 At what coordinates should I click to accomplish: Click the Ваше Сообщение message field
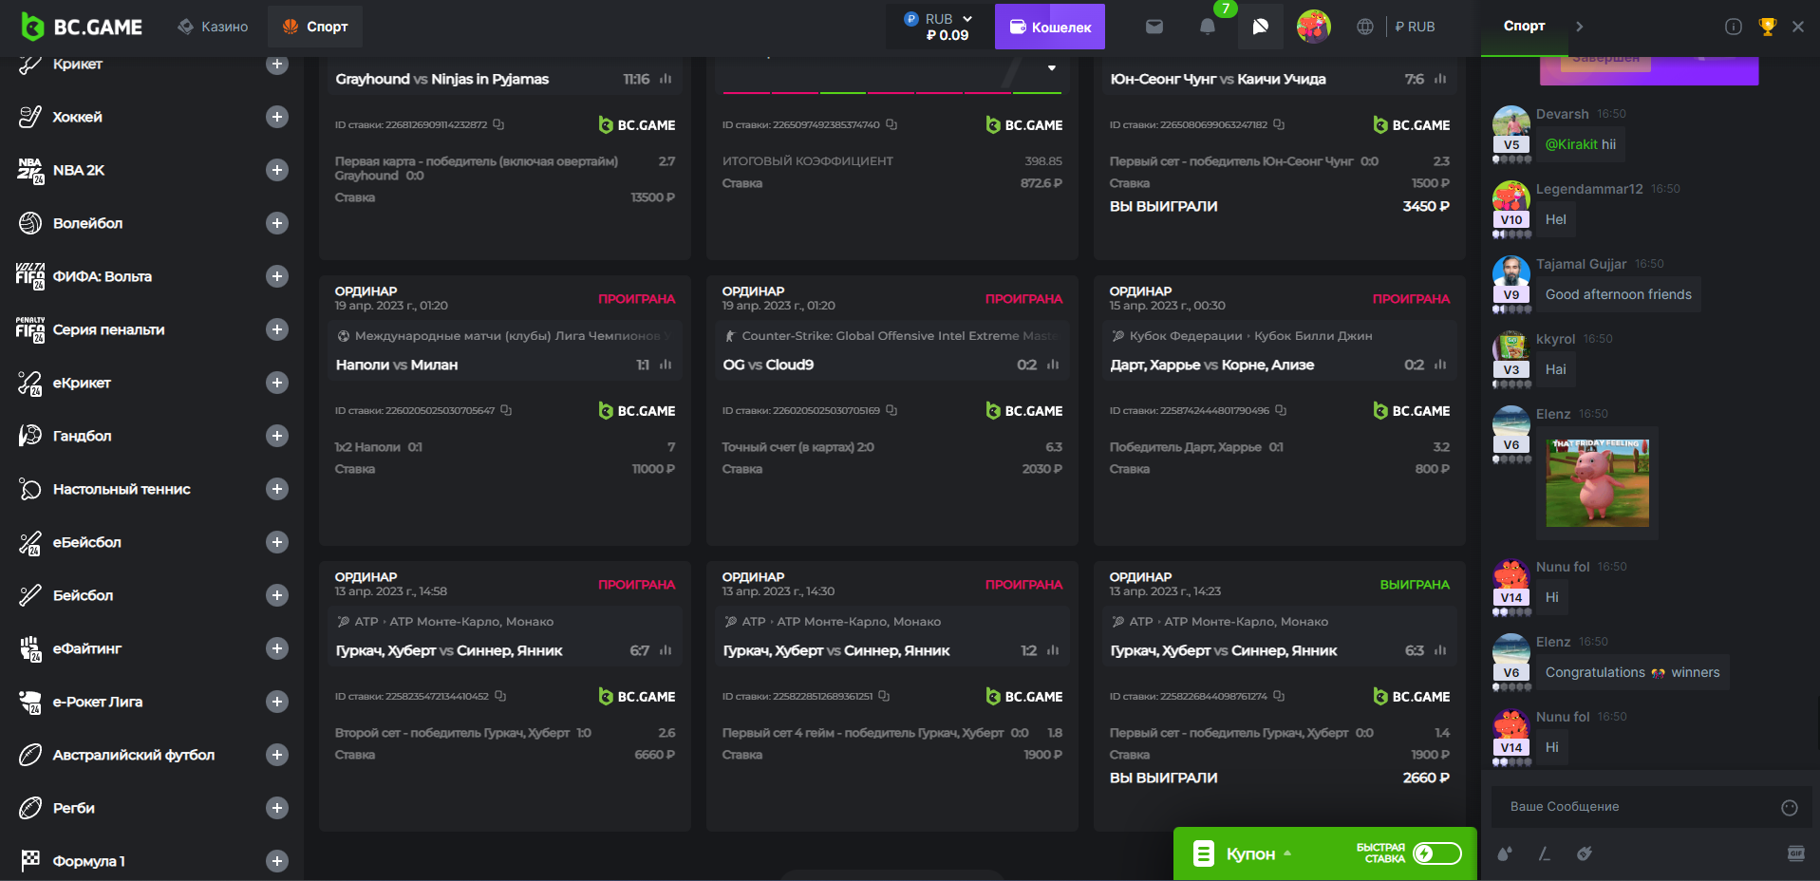click(x=1650, y=807)
